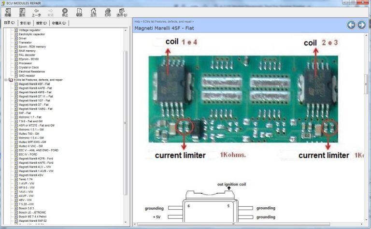371x229 pixels.
Task: Switch to the 收藏夹 (Favorites) tab
Action: tap(59, 23)
